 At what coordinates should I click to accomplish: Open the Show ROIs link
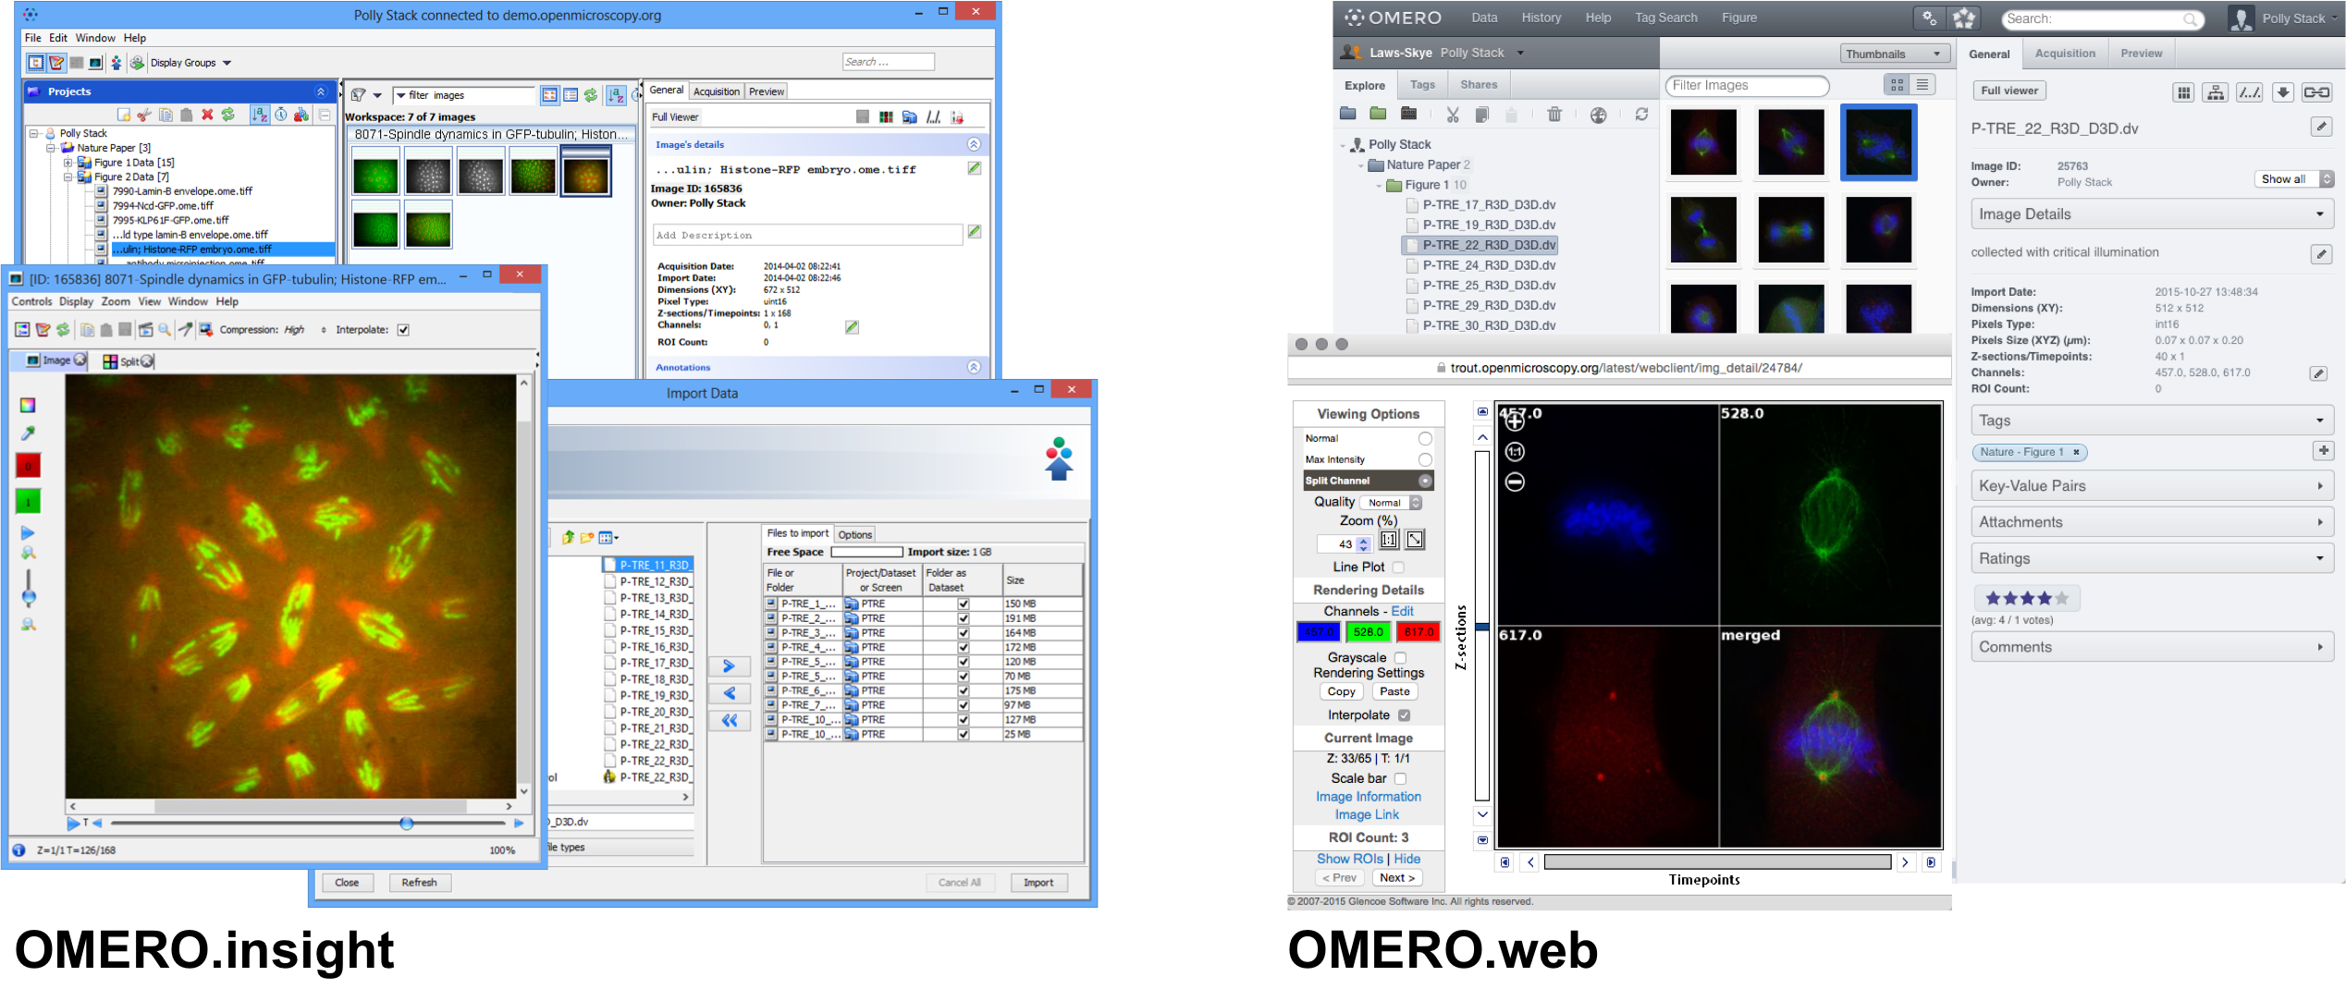[x=1349, y=859]
